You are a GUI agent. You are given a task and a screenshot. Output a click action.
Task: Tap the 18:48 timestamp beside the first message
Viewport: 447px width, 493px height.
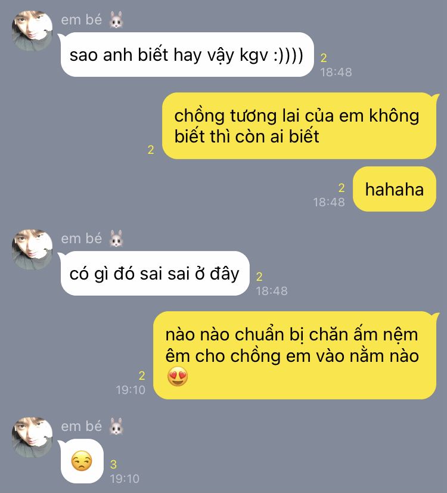coord(336,72)
